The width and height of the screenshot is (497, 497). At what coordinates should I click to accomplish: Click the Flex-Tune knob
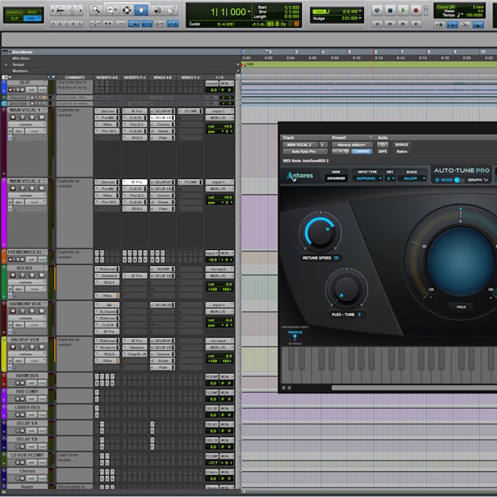[346, 289]
